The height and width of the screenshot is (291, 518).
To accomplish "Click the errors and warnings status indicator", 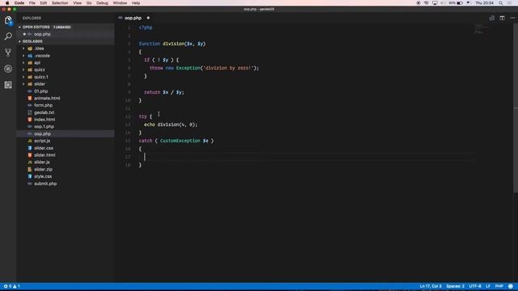I will pyautogui.click(x=12, y=286).
